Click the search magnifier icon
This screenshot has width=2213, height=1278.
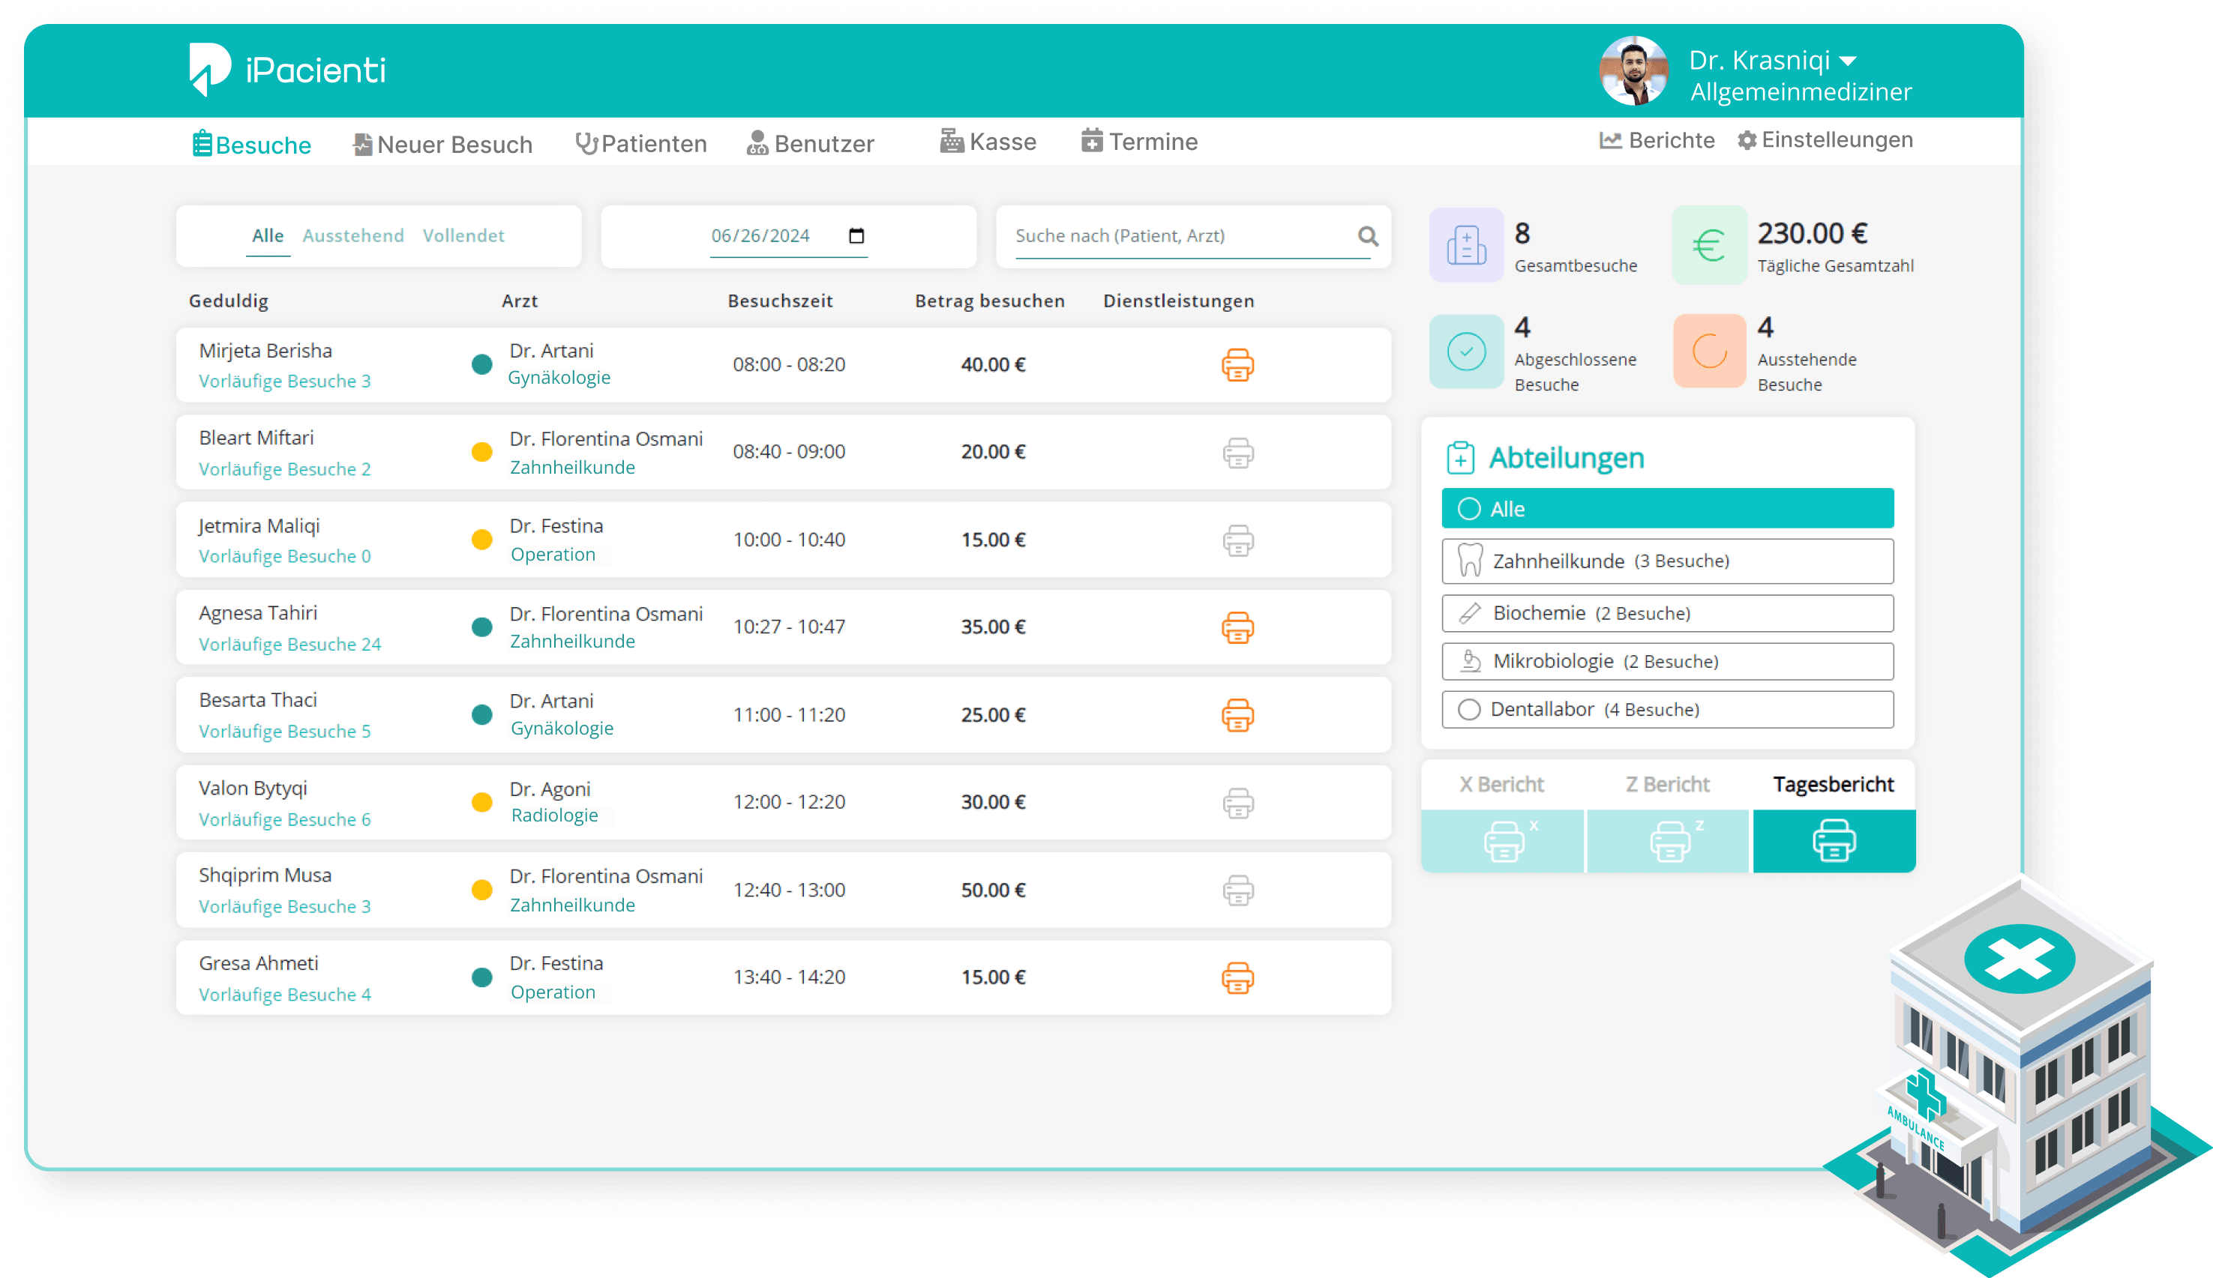coord(1367,236)
